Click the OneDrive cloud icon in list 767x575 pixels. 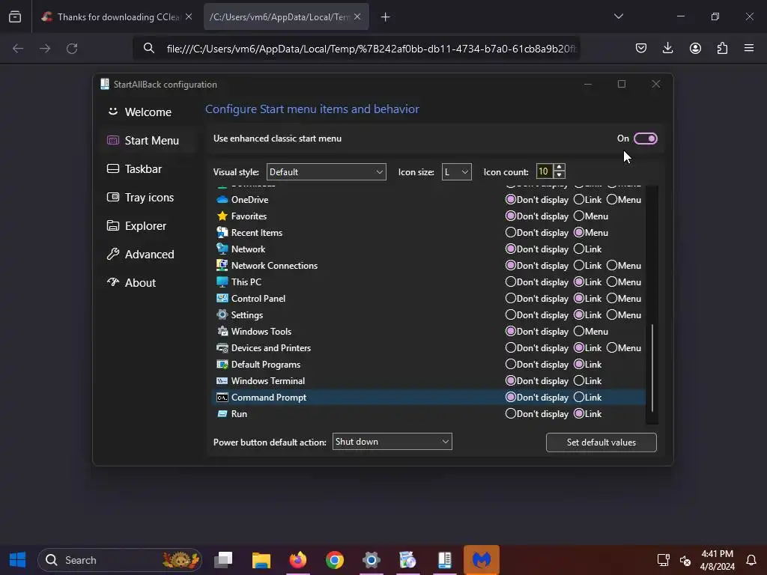[222, 199]
